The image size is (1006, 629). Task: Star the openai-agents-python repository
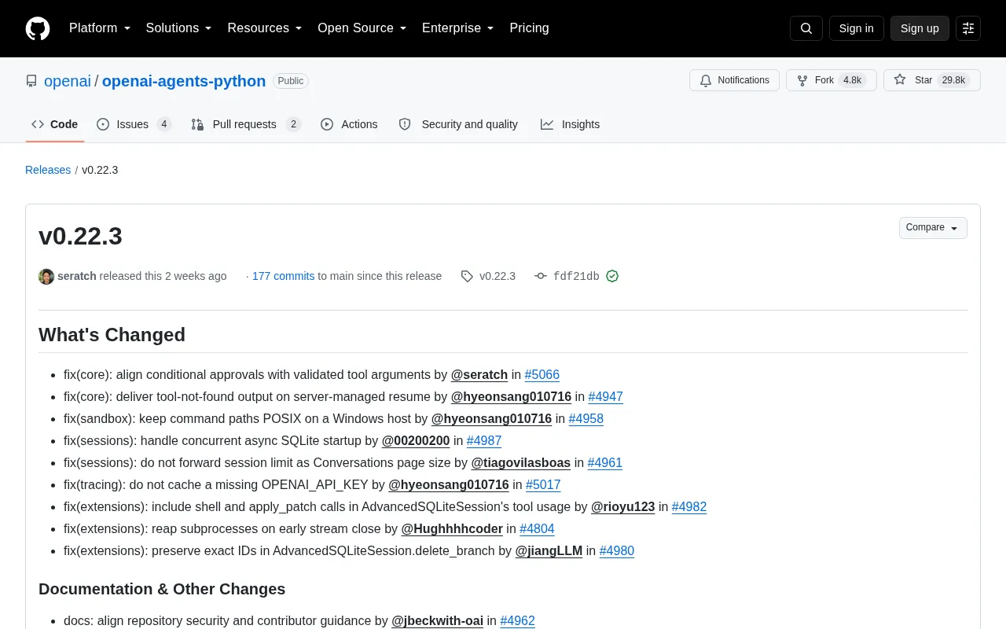[931, 80]
